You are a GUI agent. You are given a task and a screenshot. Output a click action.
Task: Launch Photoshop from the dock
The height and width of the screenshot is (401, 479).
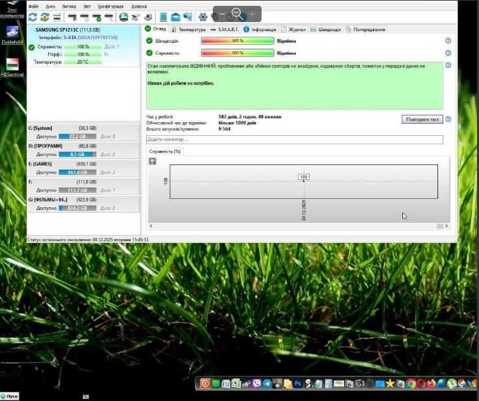[x=298, y=383]
